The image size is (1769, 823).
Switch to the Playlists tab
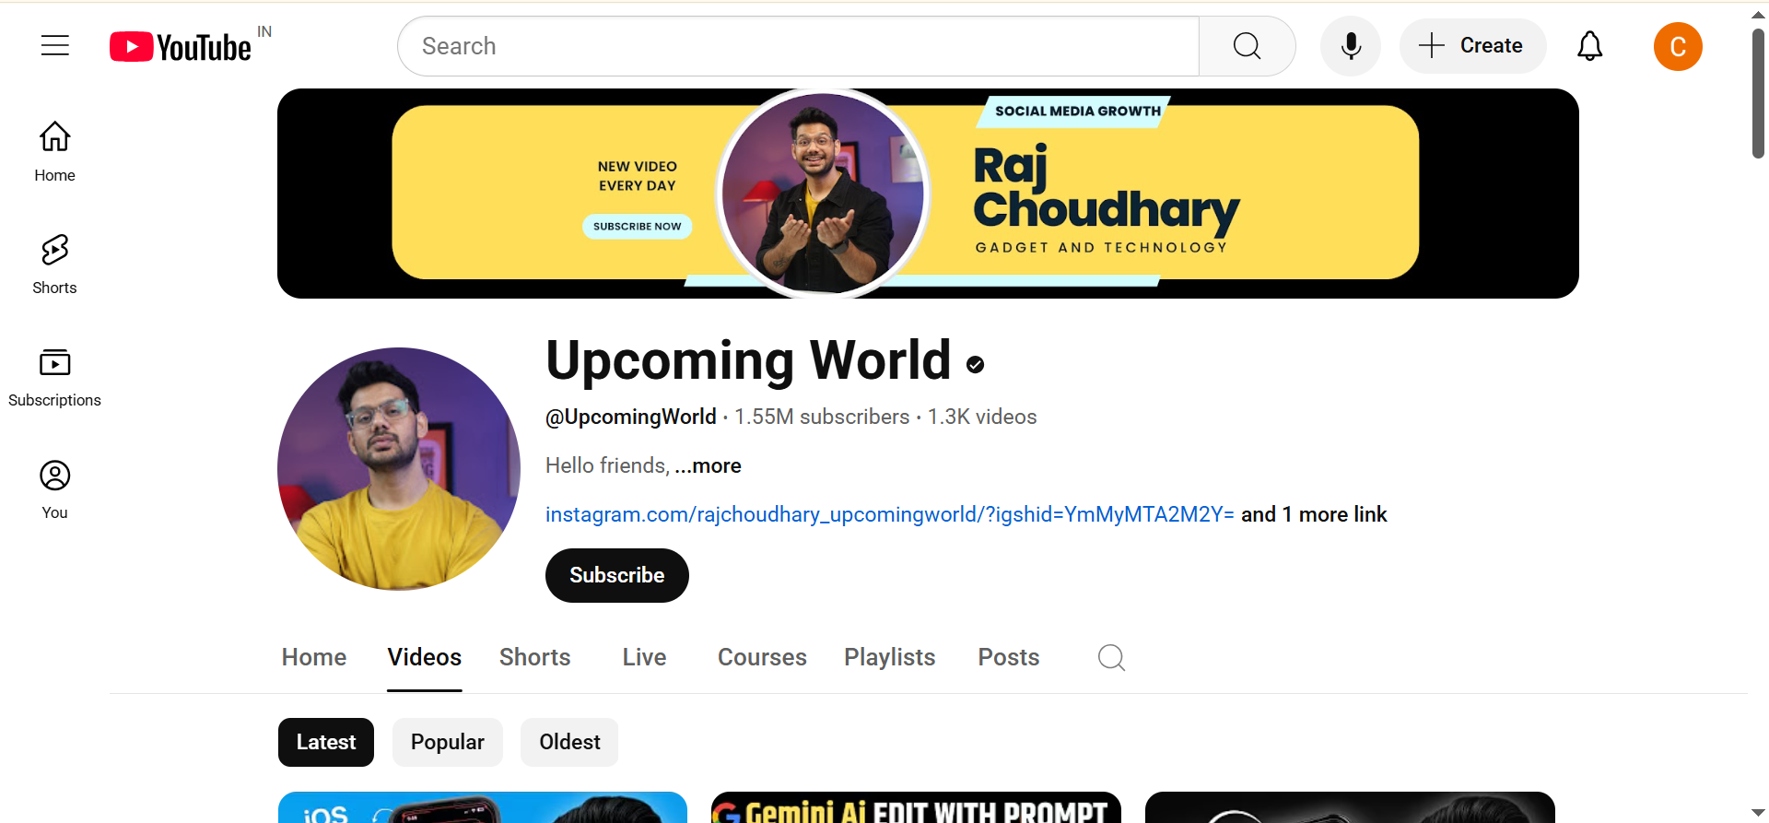click(889, 657)
